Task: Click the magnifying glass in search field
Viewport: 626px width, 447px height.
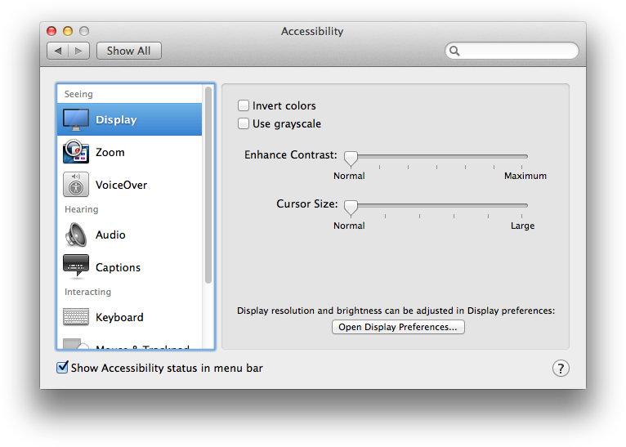Action: (x=455, y=51)
